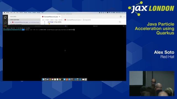
Task: Close the ExampleResource.java editor tab
Action: 59,16
